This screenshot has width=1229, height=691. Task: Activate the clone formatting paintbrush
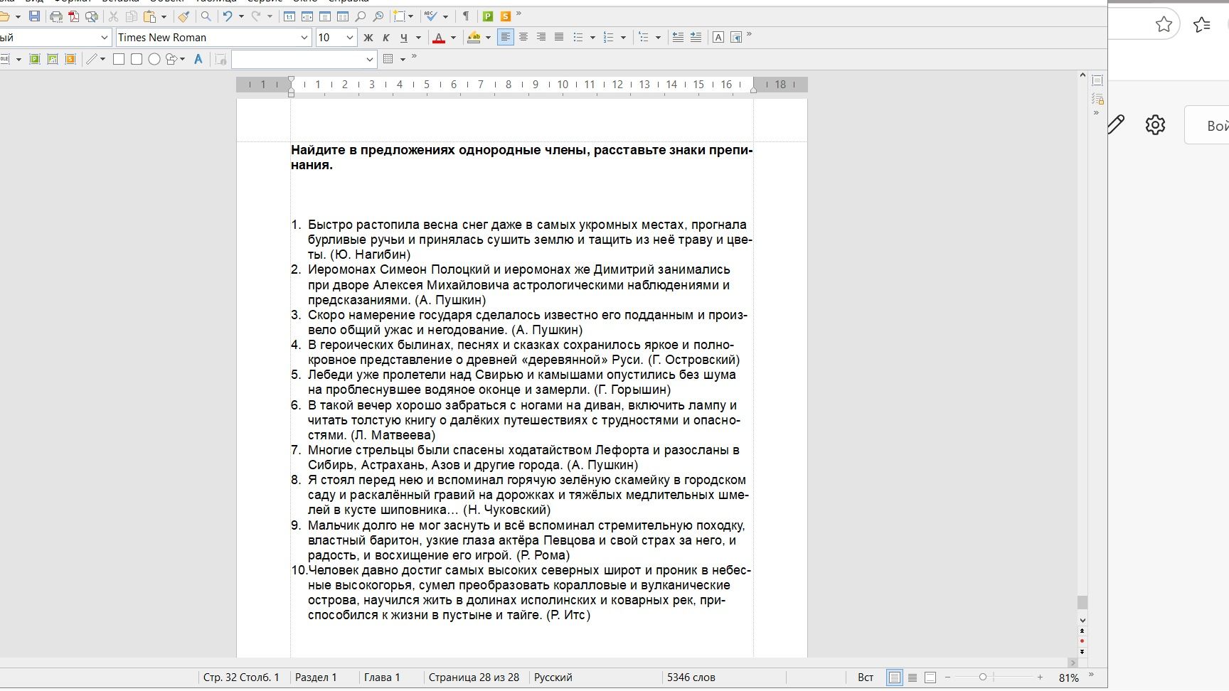[183, 16]
